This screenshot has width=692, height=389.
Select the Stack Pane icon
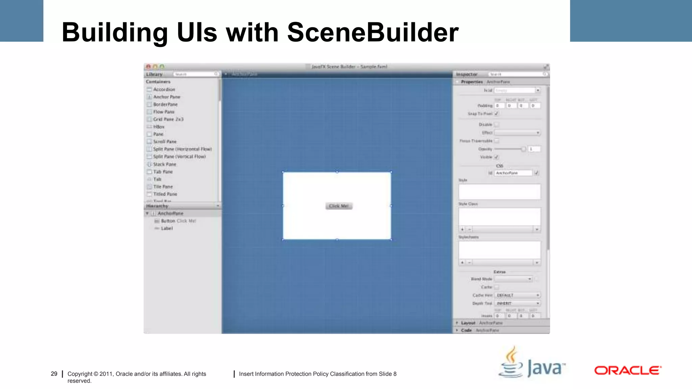click(x=149, y=164)
